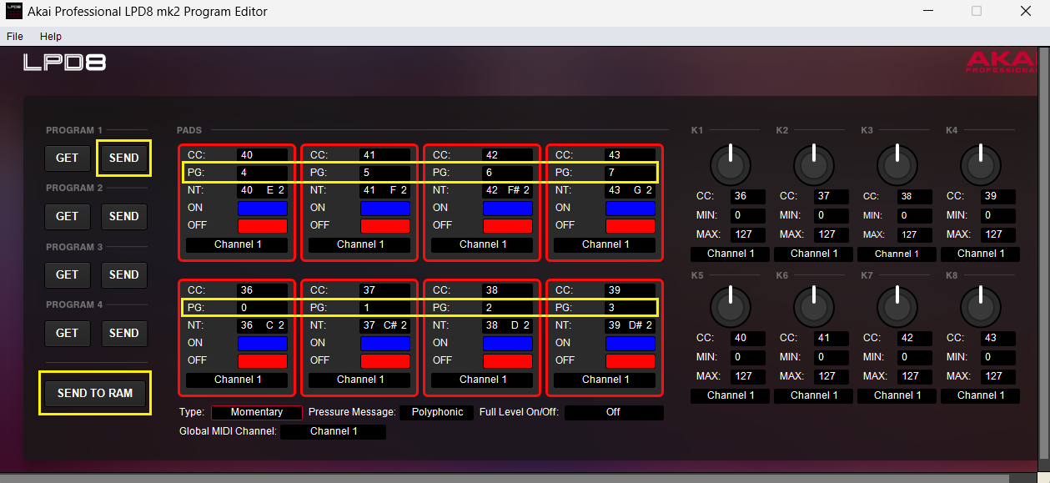Image resolution: width=1050 pixels, height=483 pixels.
Task: Edit K1 MIN value field
Action: [x=747, y=215]
